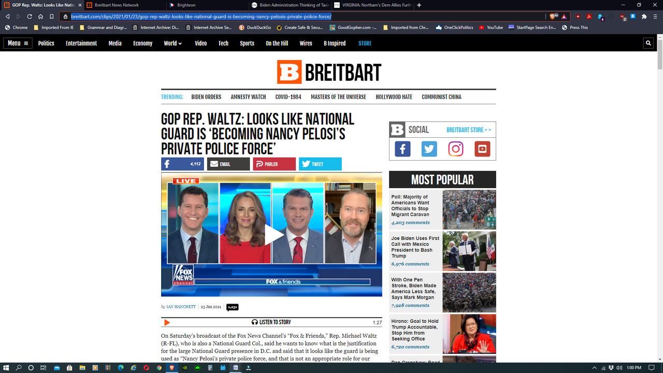Viewport: 663px width, 373px height.
Task: Open Breitbart's Instagram social icon
Action: click(456, 149)
